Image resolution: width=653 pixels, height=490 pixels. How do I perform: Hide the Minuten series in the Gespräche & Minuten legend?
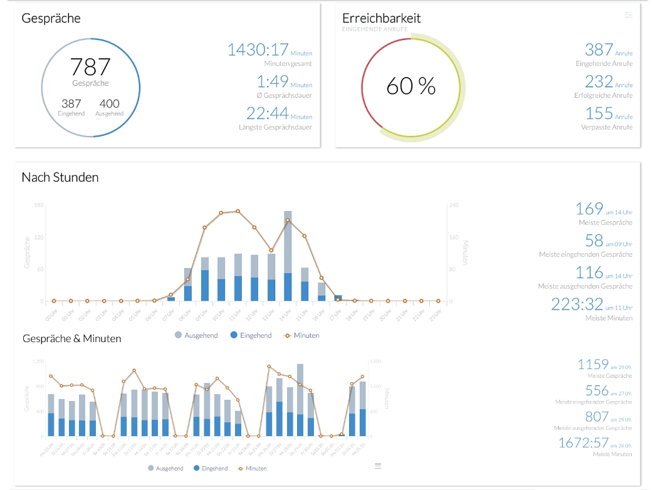tap(252, 468)
